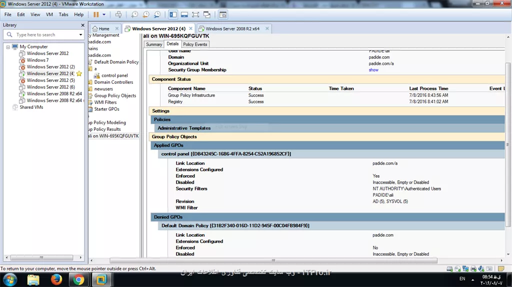Open the Policy Events tab
The height and width of the screenshot is (287, 512).
pyautogui.click(x=195, y=44)
